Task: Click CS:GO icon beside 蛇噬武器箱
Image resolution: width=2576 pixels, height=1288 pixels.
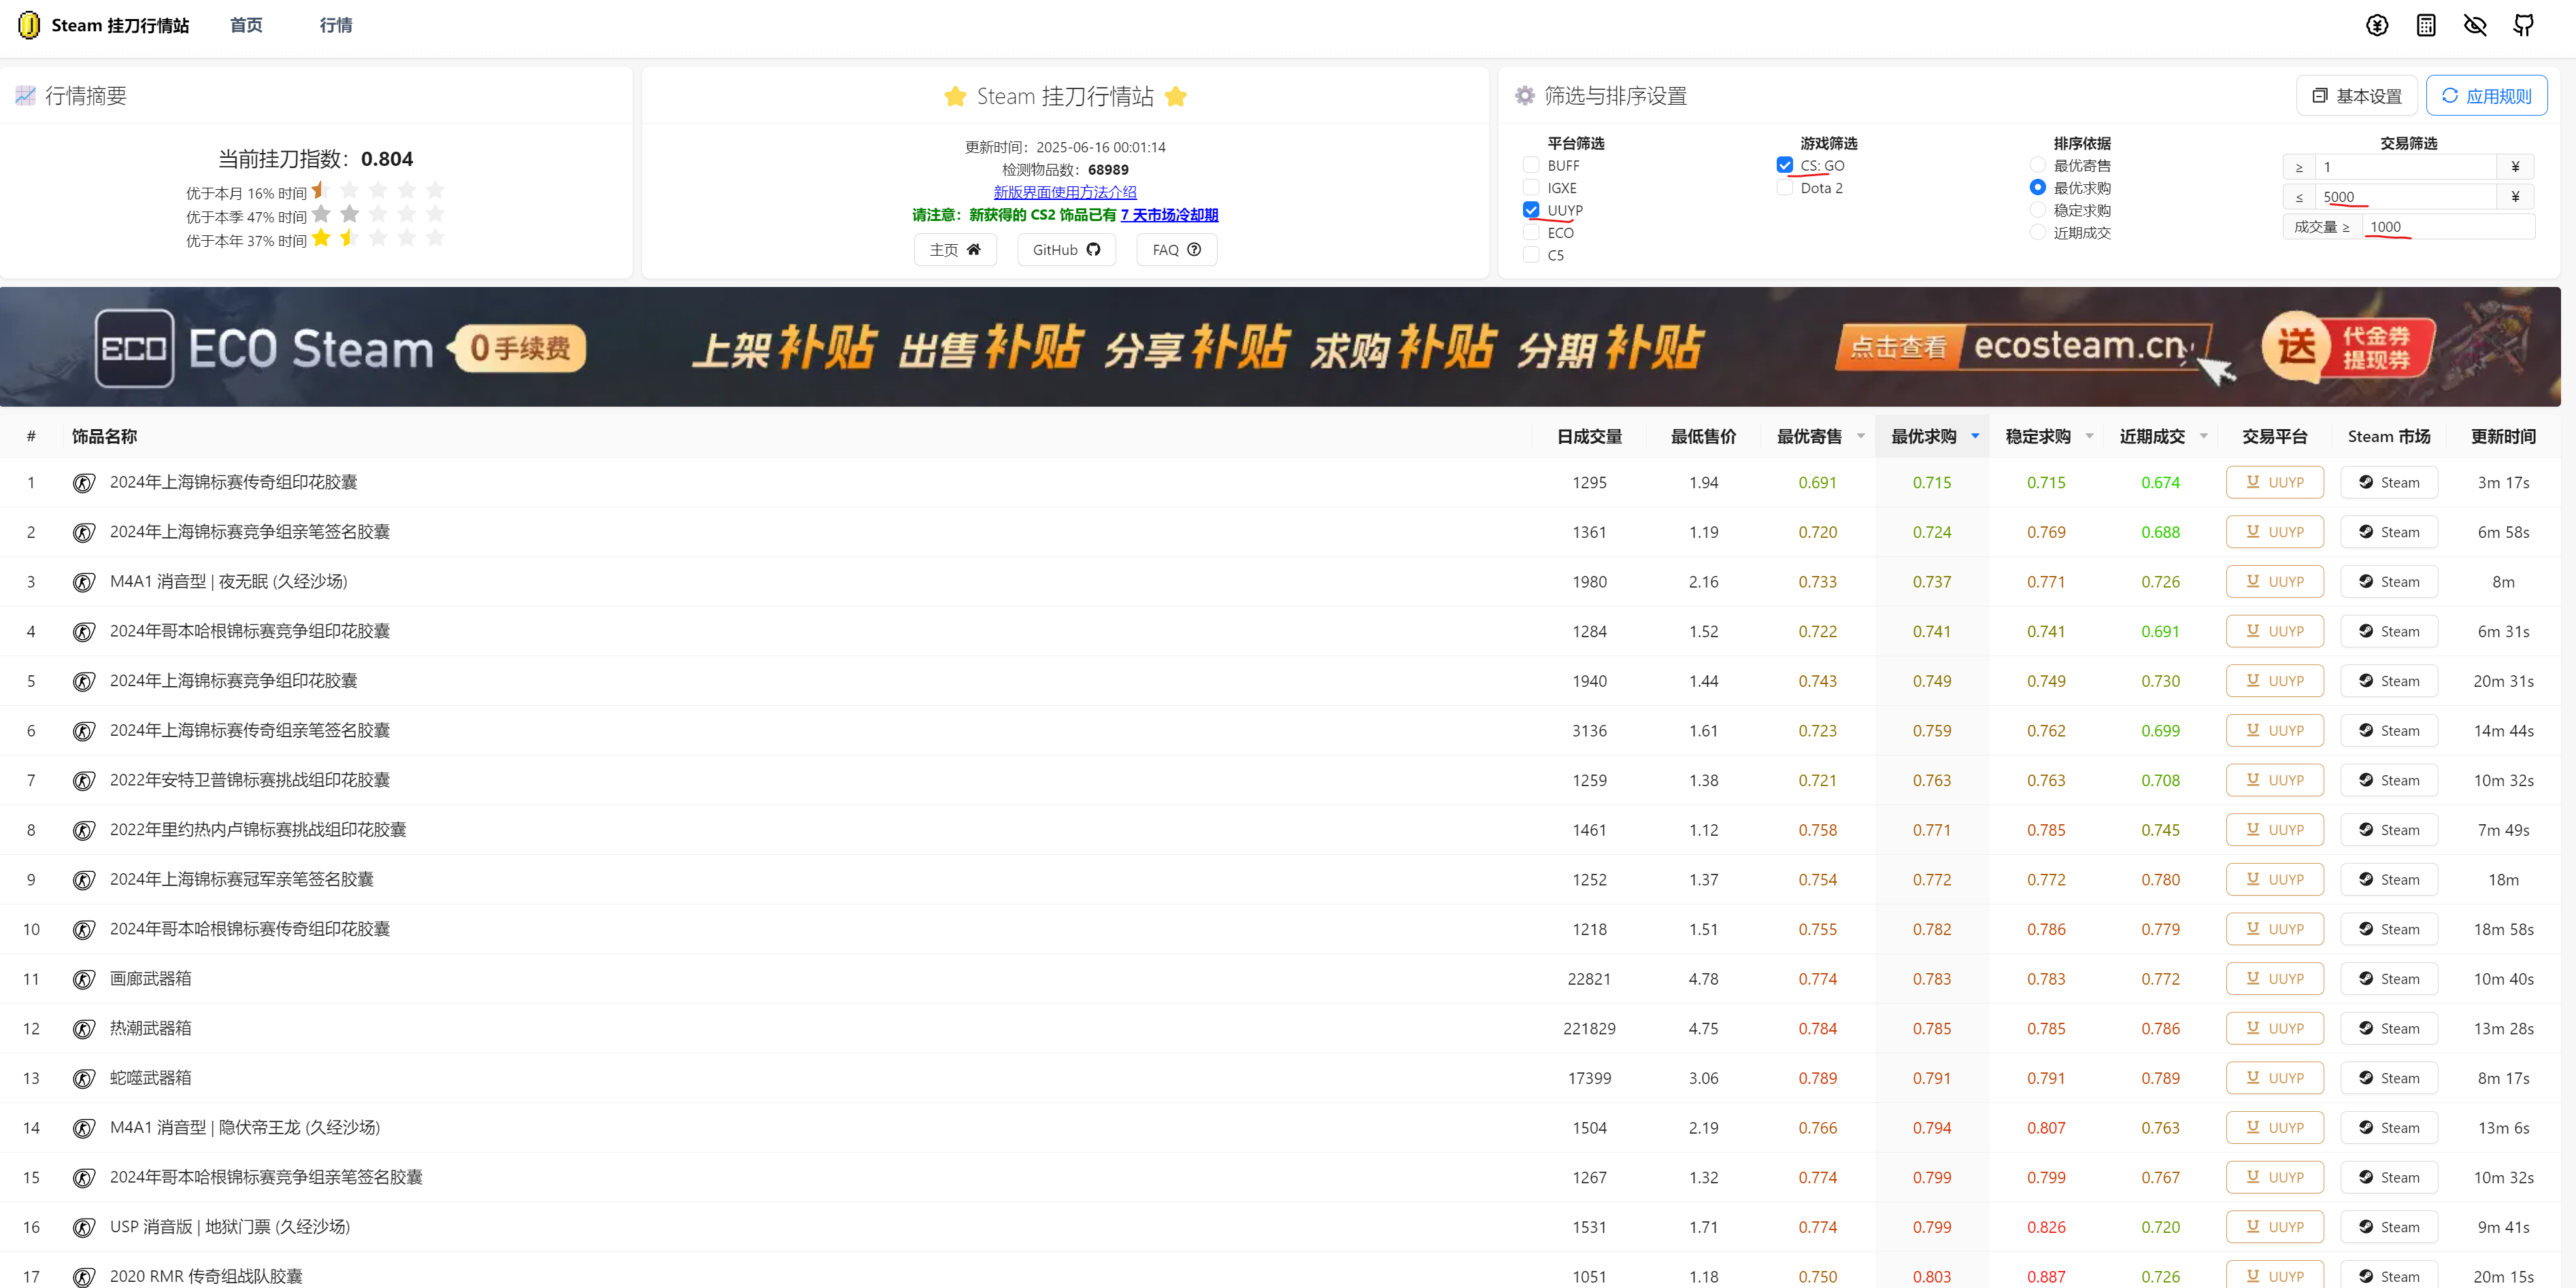Action: pos(84,1079)
